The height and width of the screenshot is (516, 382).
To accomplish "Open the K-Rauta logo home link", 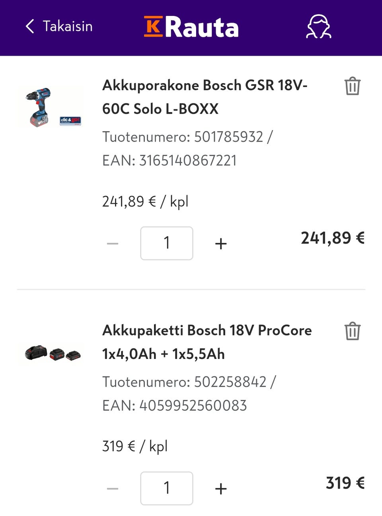I will click(x=191, y=27).
